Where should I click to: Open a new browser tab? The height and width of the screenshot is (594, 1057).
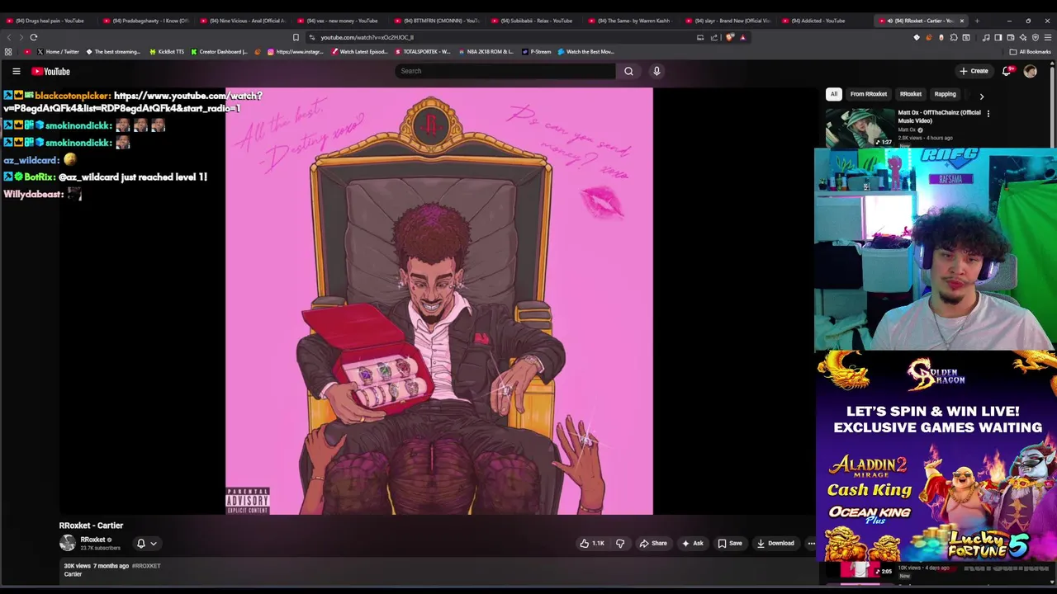977,21
